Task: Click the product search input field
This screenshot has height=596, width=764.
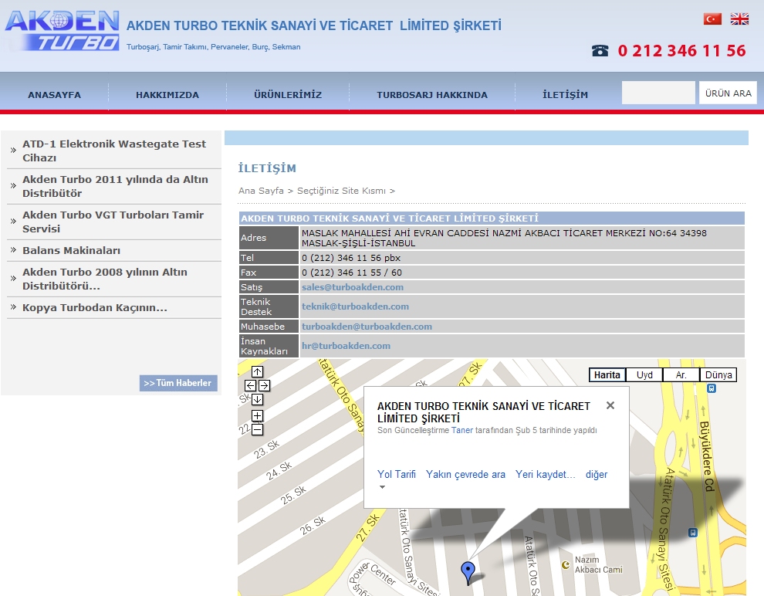Action: (658, 93)
